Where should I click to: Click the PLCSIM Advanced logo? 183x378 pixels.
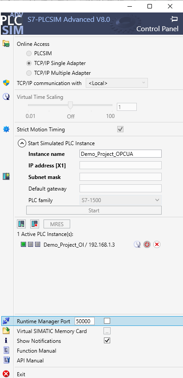pyautogui.click(x=12, y=24)
